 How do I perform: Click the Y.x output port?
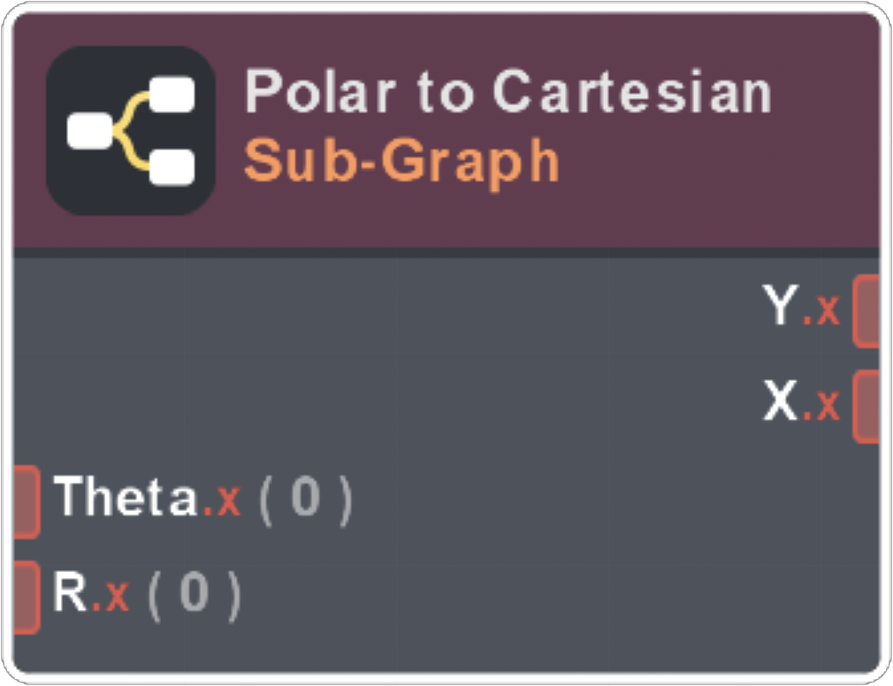[x=867, y=311]
